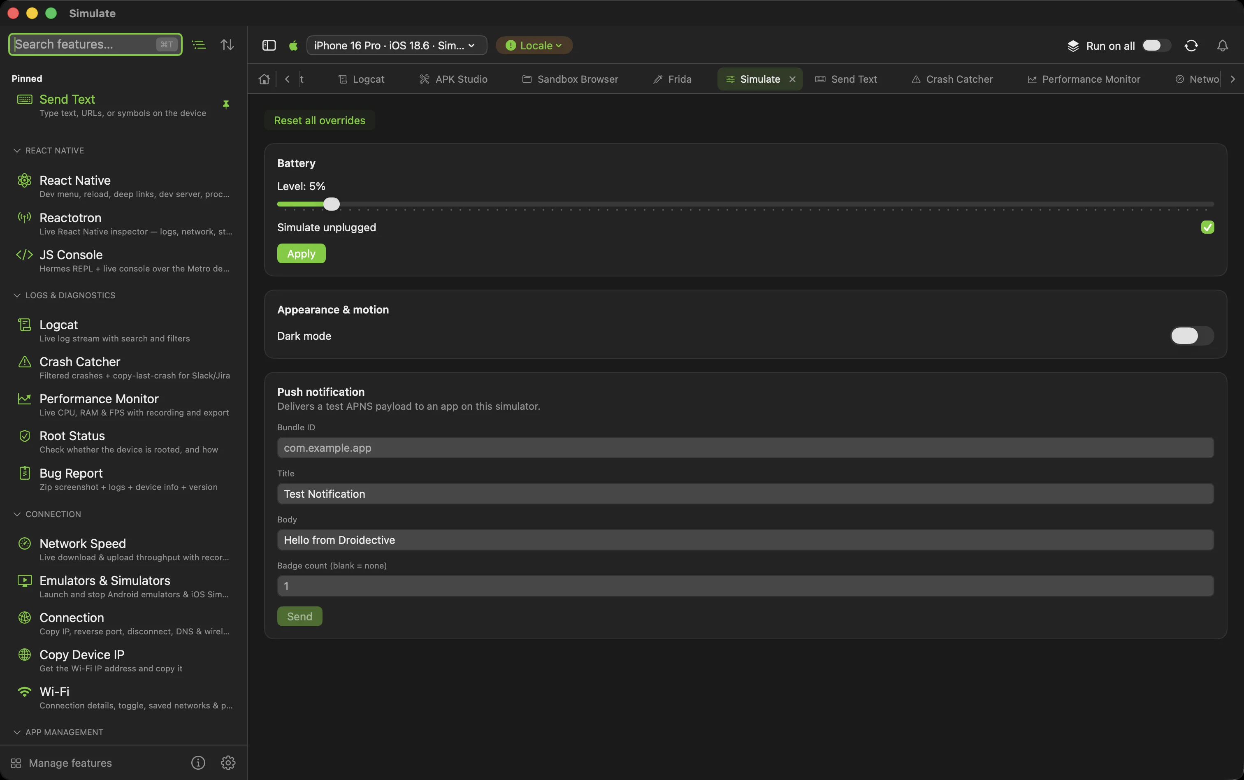Click the push notification Send button
This screenshot has width=1244, height=780.
pyautogui.click(x=299, y=616)
